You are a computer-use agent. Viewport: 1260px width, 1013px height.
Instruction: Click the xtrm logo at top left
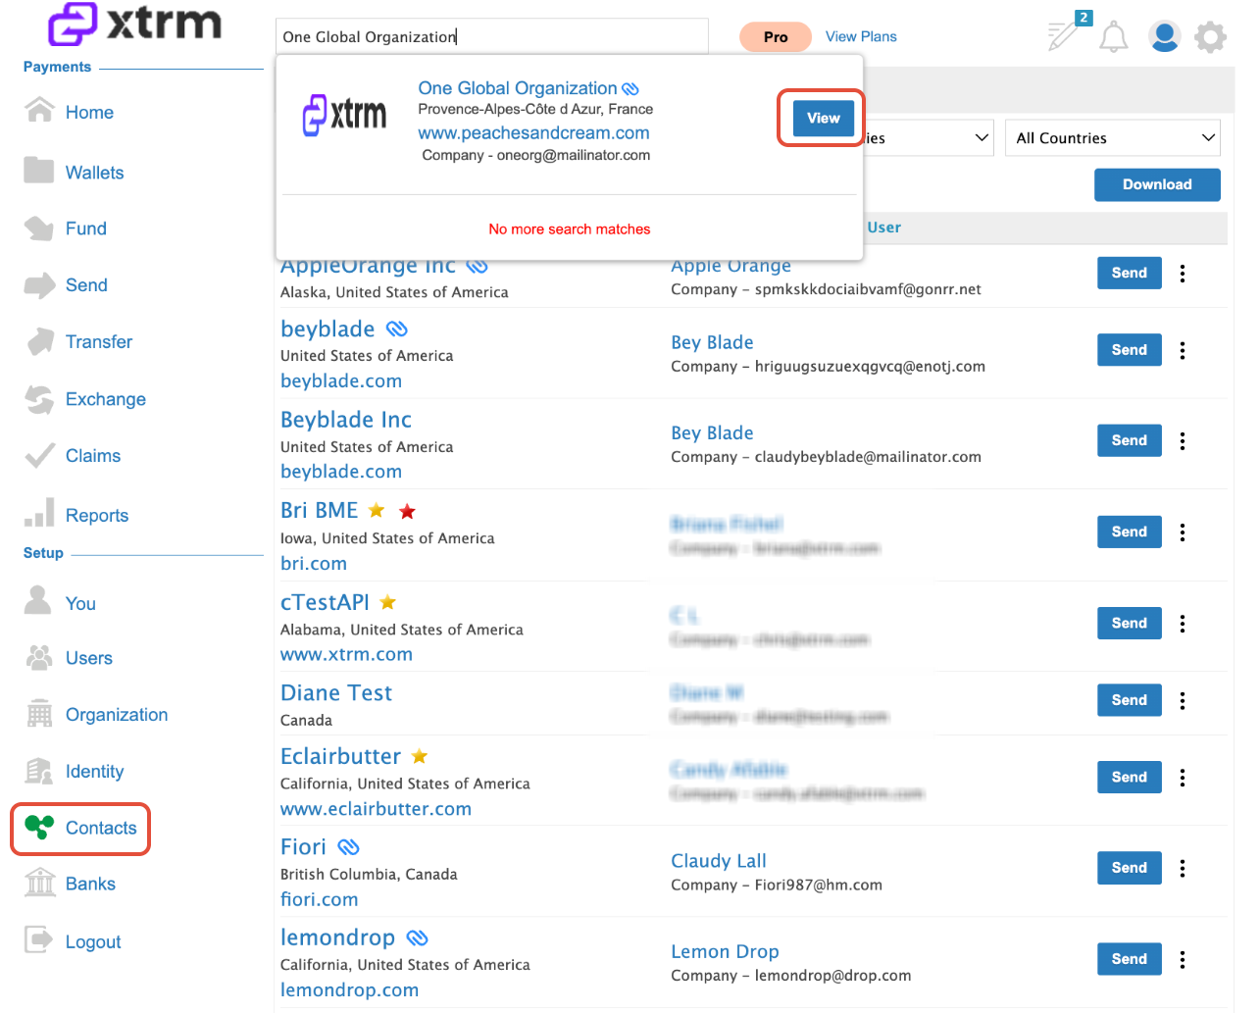[135, 24]
